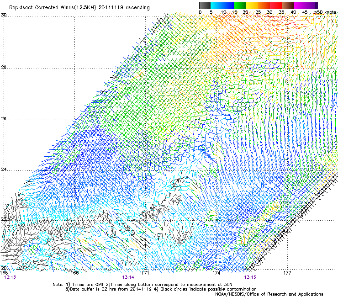Click the 'Data buffer is 22 hrs' note line

(x=161, y=289)
